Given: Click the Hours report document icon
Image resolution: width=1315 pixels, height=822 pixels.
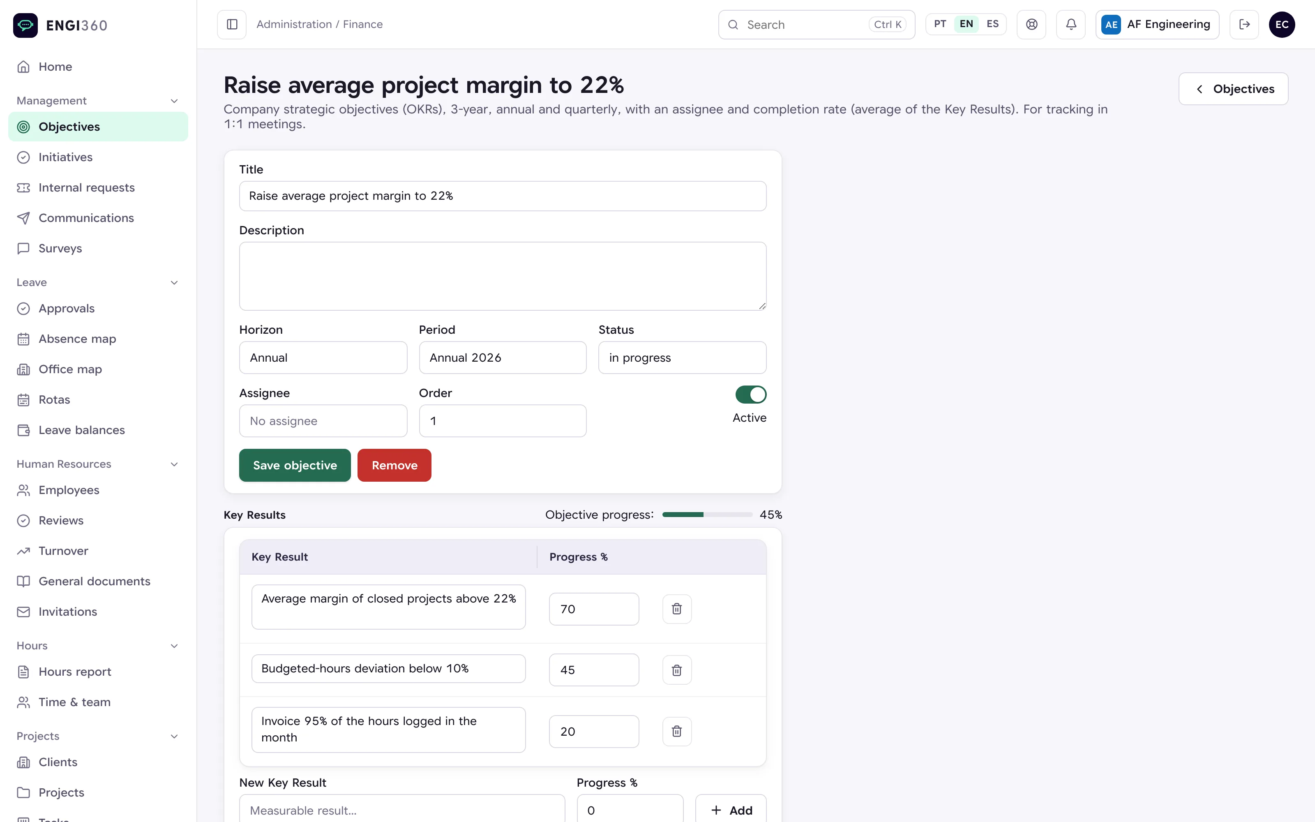Looking at the screenshot, I should tap(23, 672).
